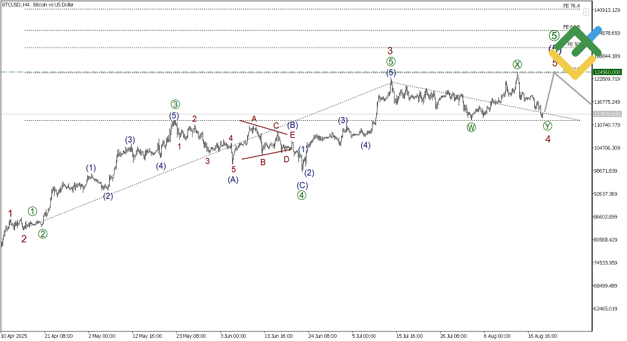This screenshot has width=627, height=341.
Task: Click the blue (C) correction label
Action: [302, 185]
